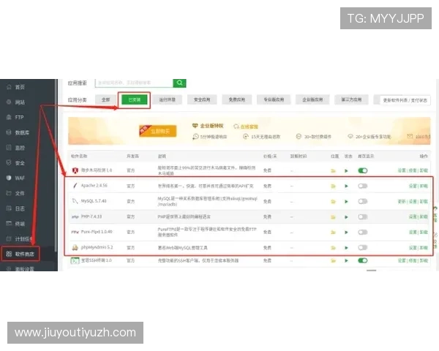
Task: Click the orange 立即购买 banner button
Action: (x=158, y=131)
